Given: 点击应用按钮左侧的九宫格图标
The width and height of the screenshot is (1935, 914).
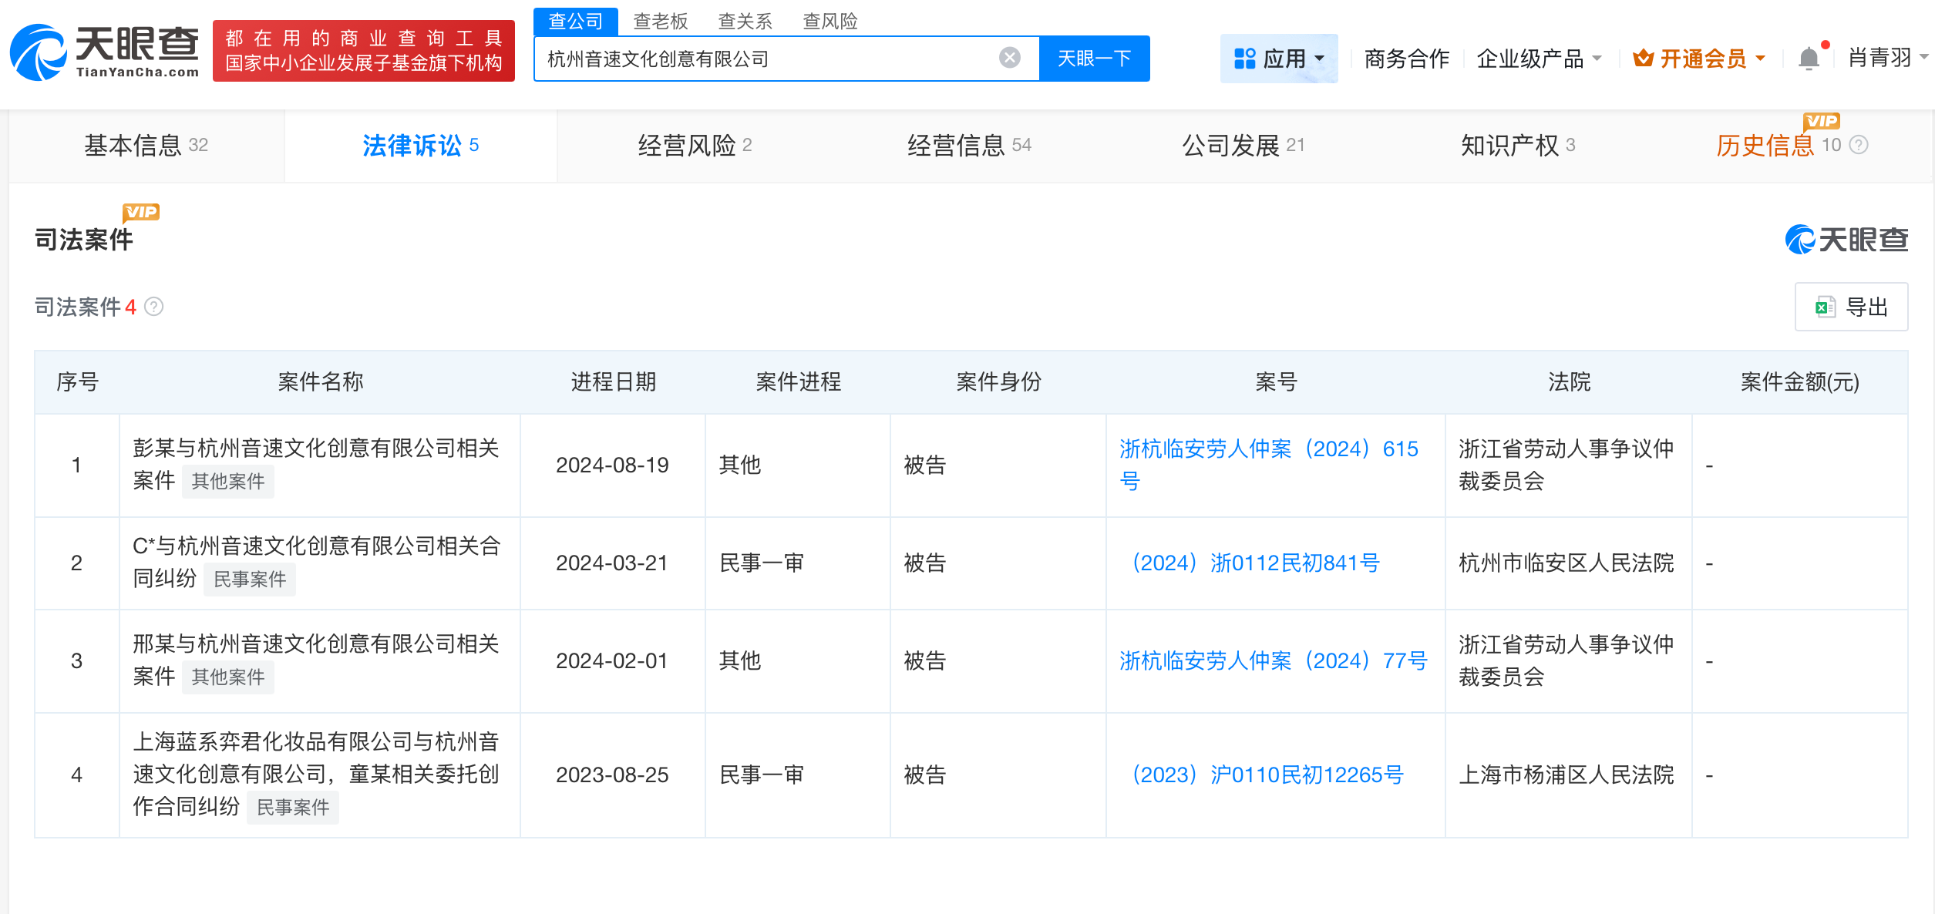Looking at the screenshot, I should point(1243,57).
